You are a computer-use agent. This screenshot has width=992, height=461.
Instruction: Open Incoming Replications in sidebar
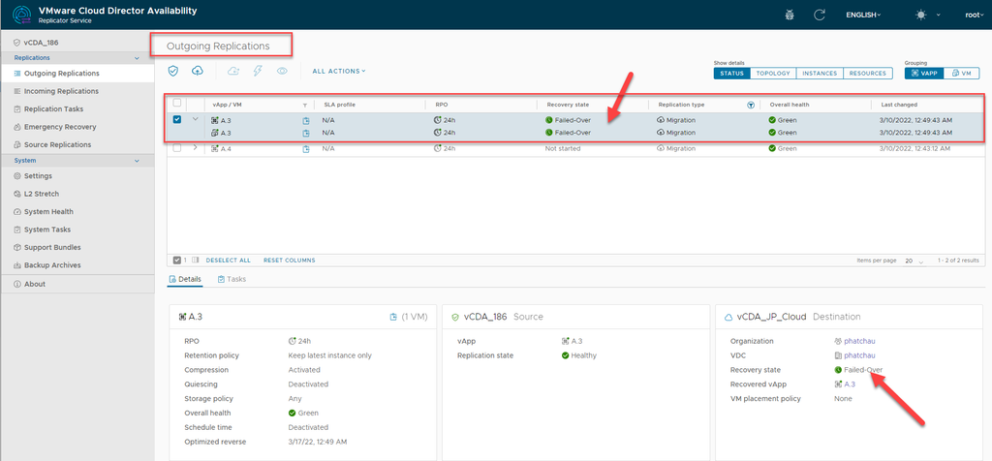coord(61,91)
